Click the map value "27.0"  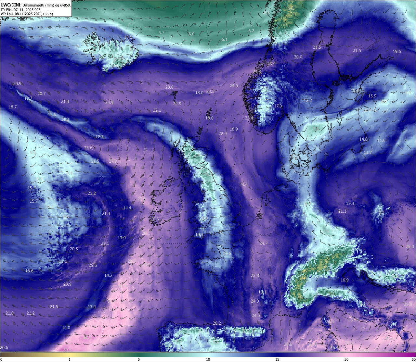pyautogui.click(x=112, y=161)
